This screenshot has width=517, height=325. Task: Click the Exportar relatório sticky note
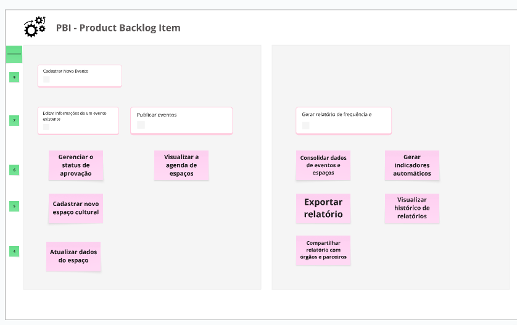[323, 208]
